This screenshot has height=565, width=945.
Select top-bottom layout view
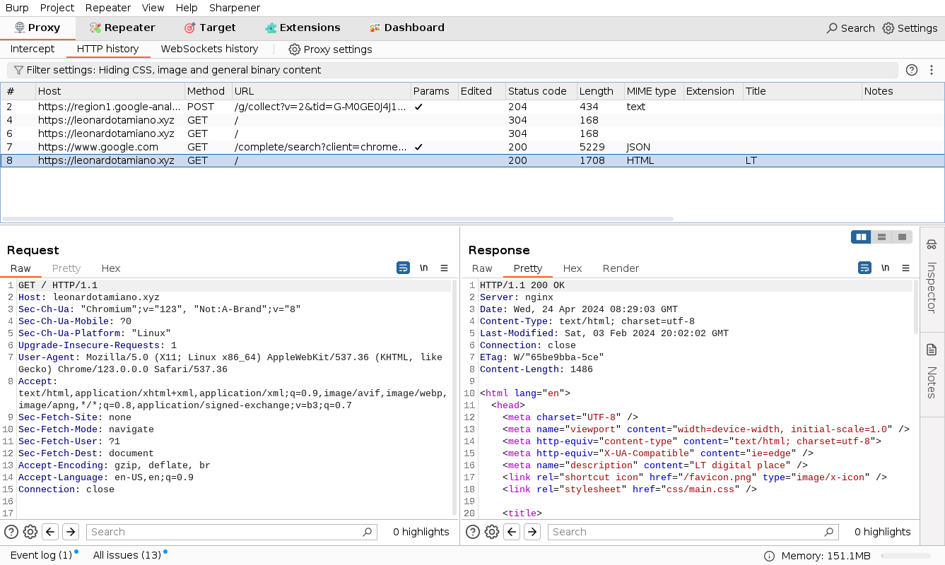[x=881, y=237]
